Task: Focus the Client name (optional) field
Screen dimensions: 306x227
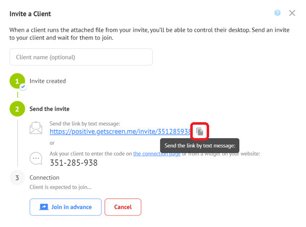Action: coord(81,57)
